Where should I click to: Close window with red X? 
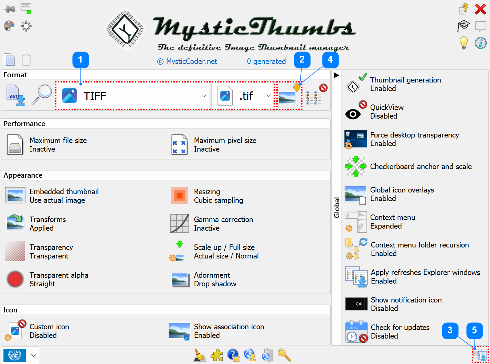coord(480,9)
